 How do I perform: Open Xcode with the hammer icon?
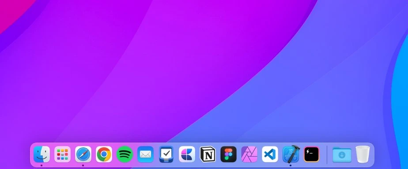(291, 154)
